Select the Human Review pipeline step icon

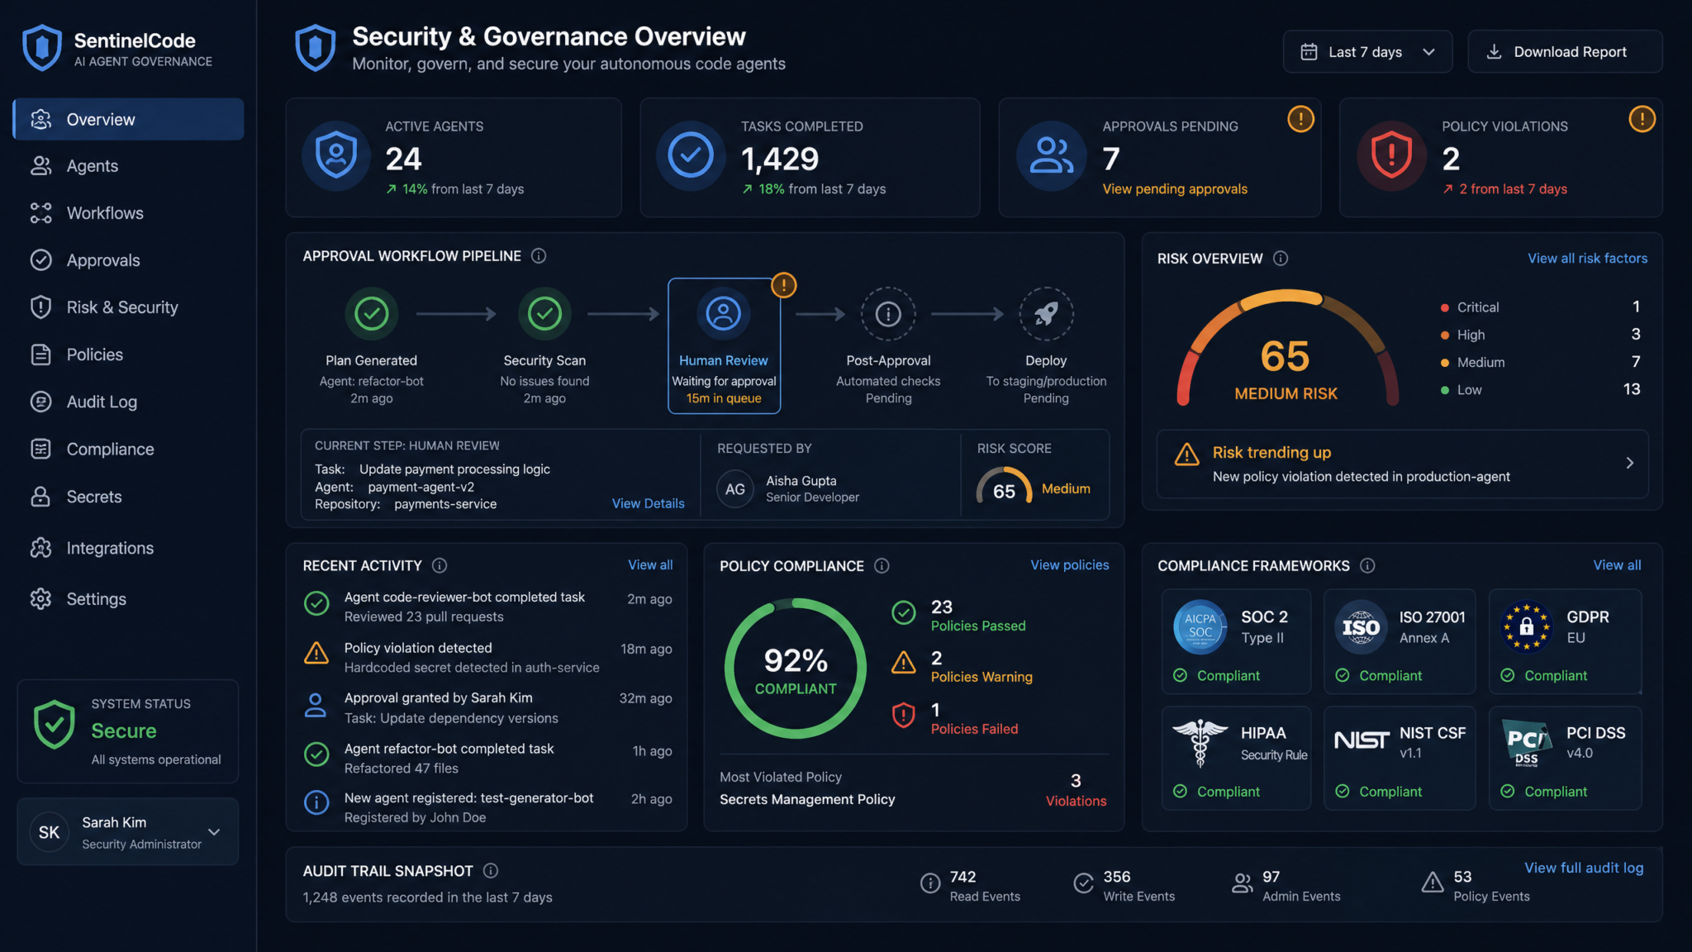(723, 313)
